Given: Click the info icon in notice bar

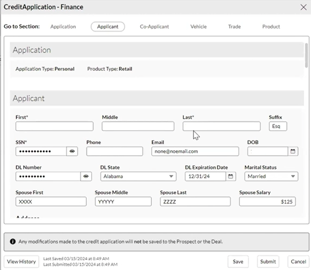Looking at the screenshot, I should (x=12, y=241).
